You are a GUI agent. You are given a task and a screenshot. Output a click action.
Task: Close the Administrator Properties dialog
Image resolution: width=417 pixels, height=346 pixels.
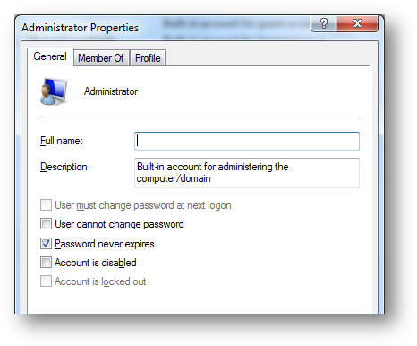point(357,23)
